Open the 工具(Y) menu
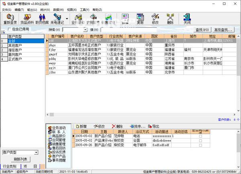The height and width of the screenshot is (174, 241). pos(84,10)
